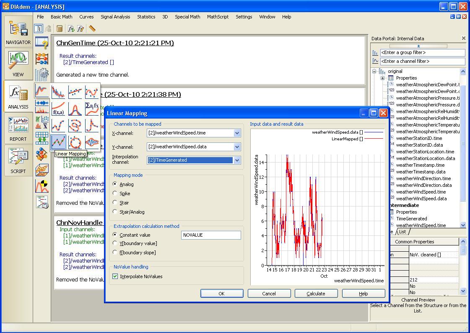Open the NAVIGATOR panel
The width and height of the screenshot is (470, 333).
18,32
